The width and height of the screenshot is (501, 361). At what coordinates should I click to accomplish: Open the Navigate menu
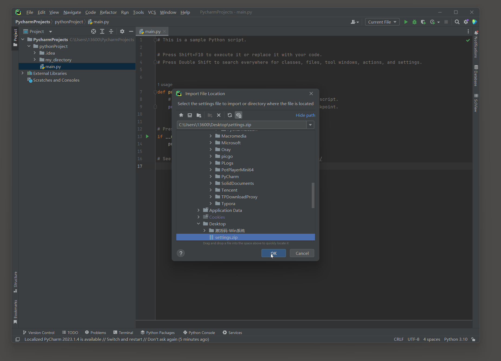72,12
